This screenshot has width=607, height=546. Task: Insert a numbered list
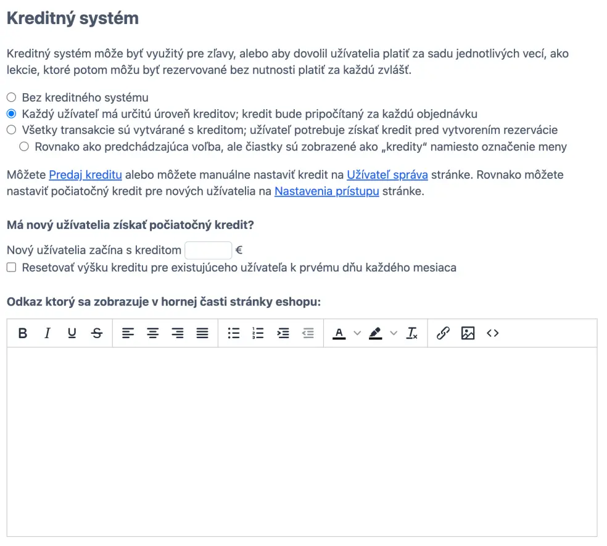point(258,334)
